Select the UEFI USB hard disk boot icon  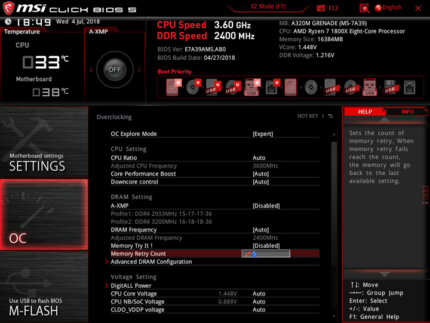point(214,87)
